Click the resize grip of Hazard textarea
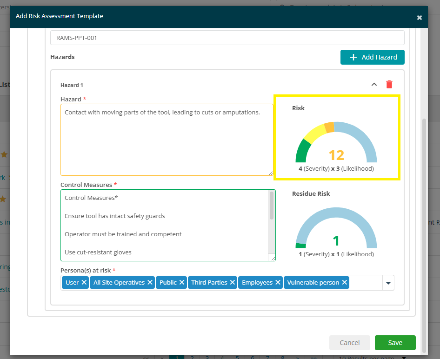This screenshot has height=359, width=440. pos(271,173)
